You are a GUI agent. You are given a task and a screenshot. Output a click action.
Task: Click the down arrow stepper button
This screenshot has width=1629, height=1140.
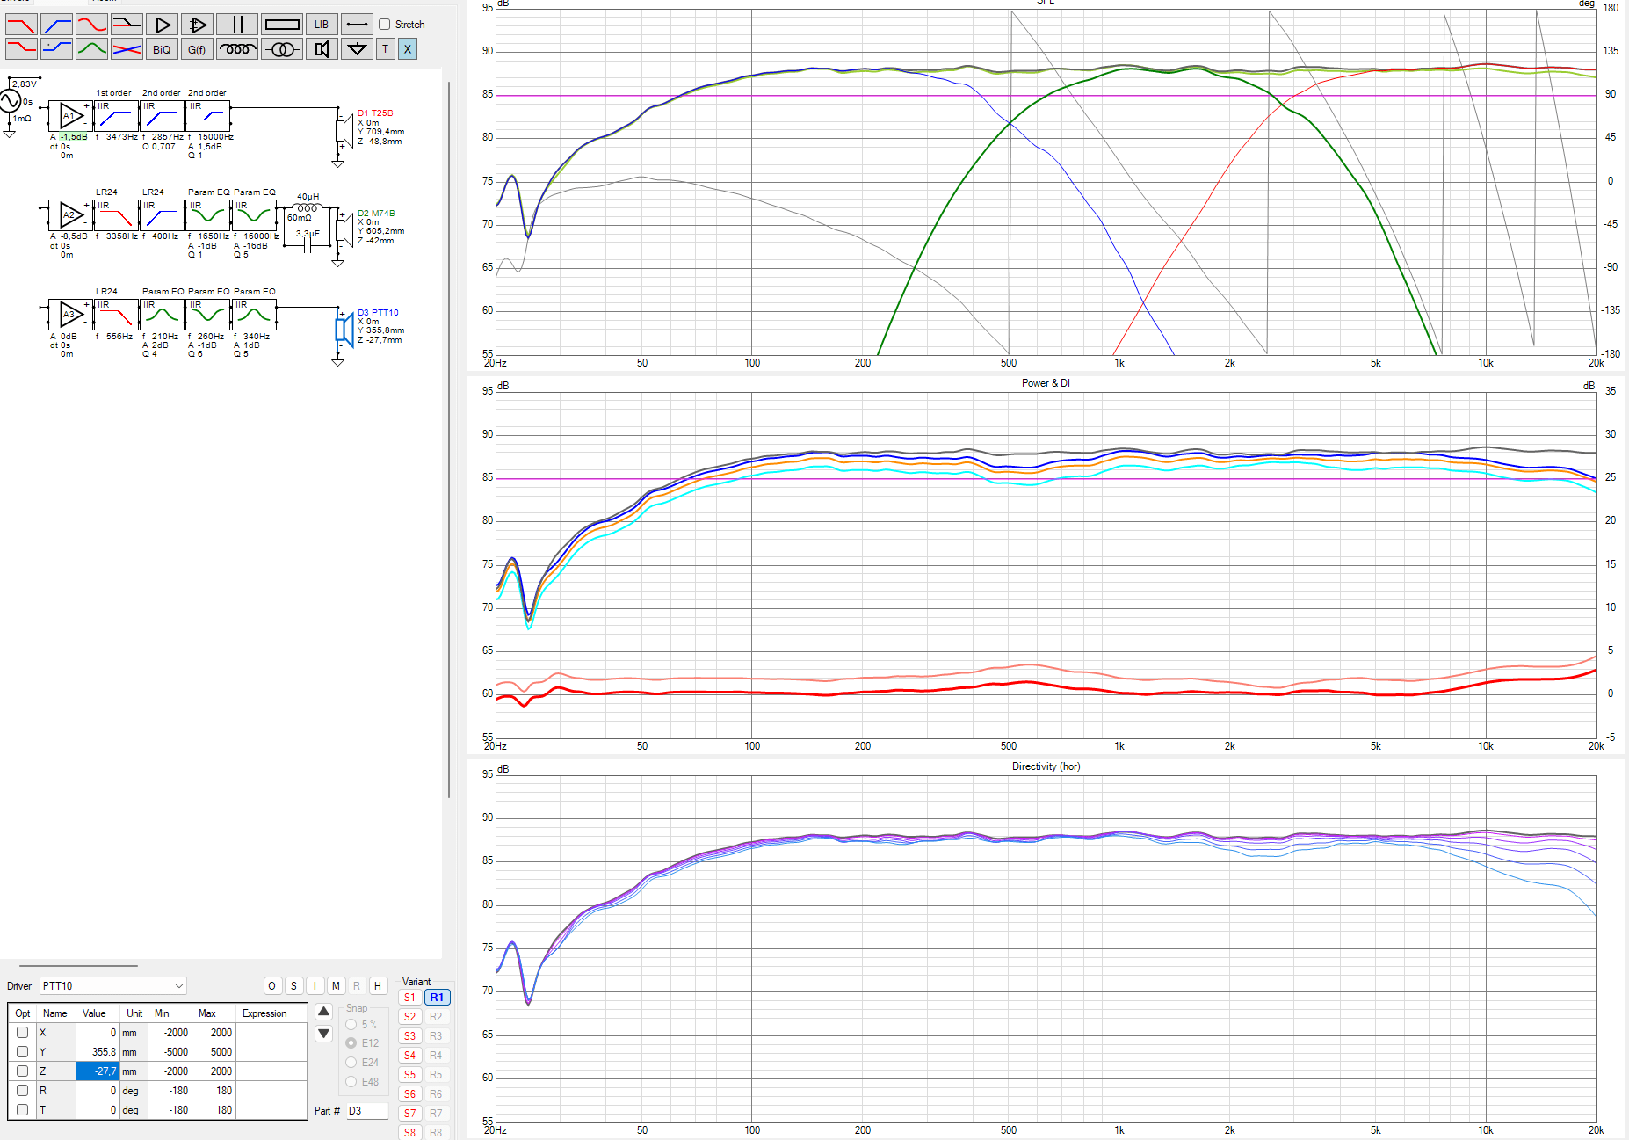[x=323, y=1034]
